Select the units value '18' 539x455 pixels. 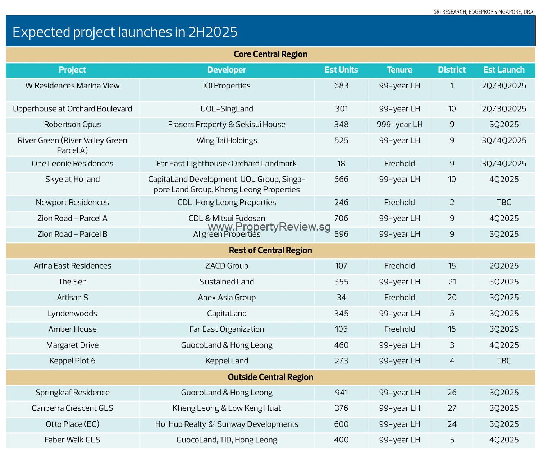coord(341,164)
